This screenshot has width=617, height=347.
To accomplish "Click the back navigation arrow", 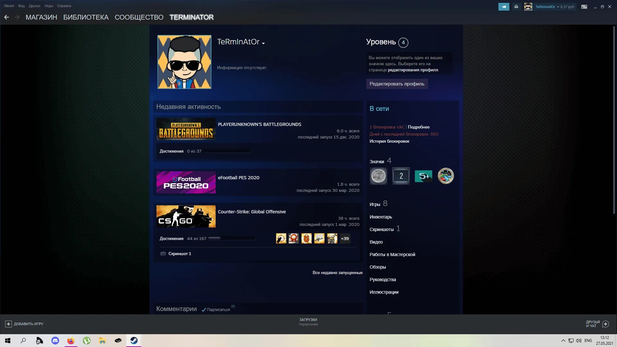I will [6, 17].
